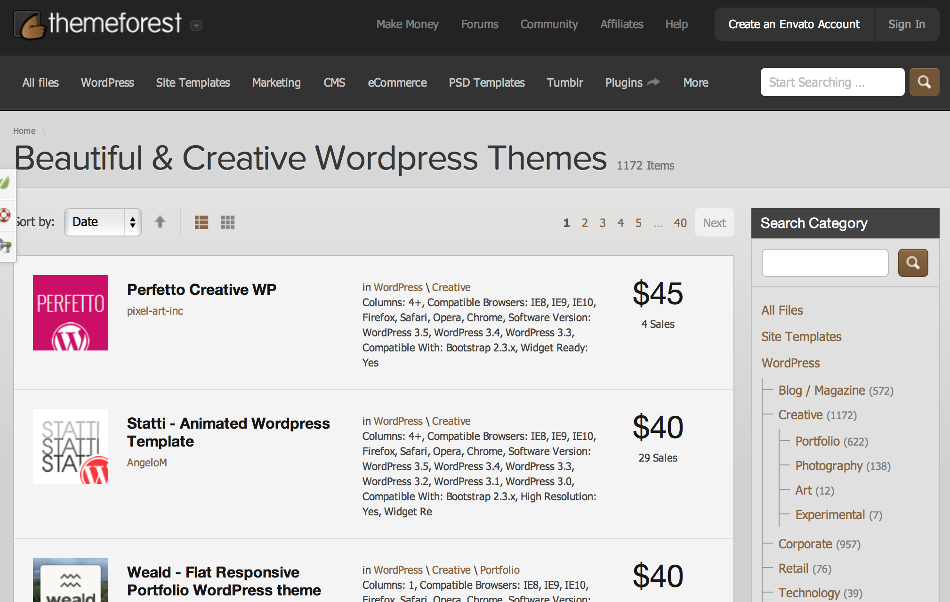Open Make Money in top navigation
950x602 pixels.
coord(407,24)
